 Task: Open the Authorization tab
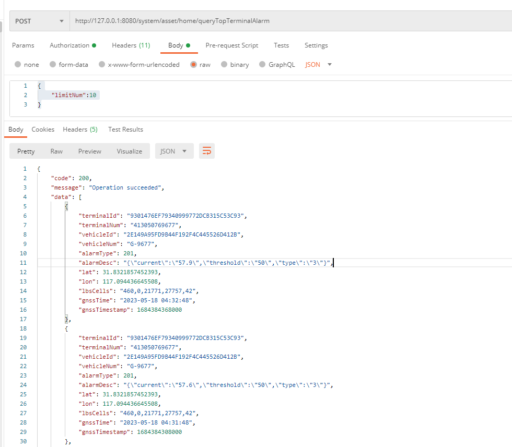pos(72,45)
